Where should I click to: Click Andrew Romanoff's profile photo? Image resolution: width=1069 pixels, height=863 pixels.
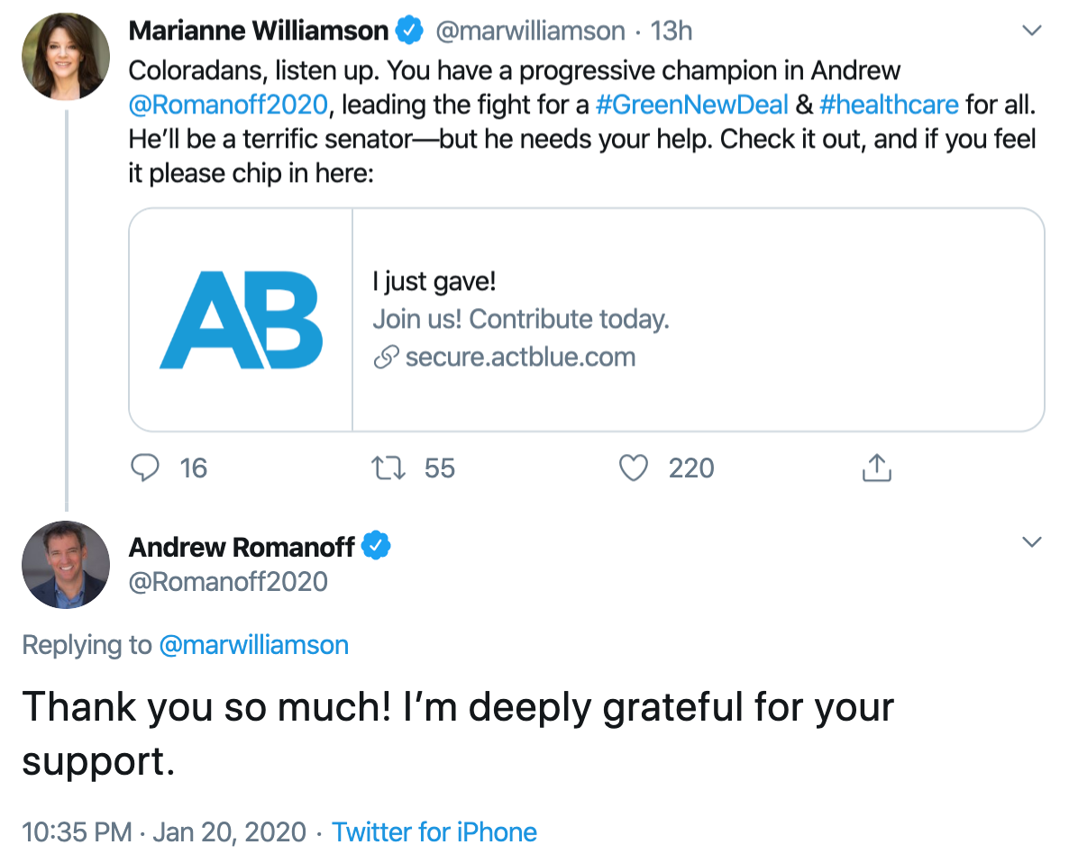[66, 565]
